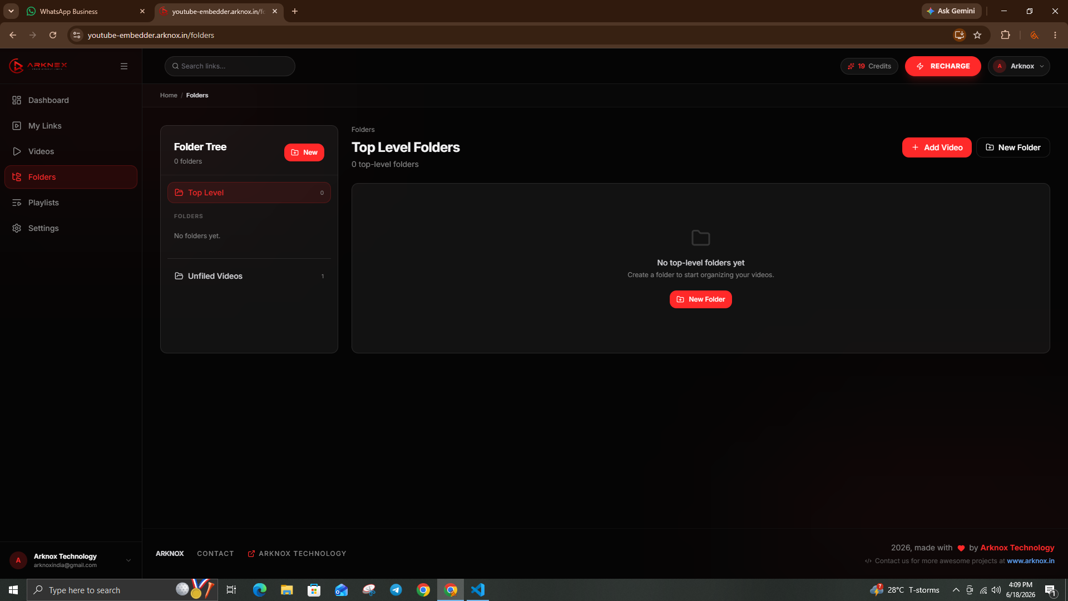Click New Folder button in header
Image resolution: width=1068 pixels, height=601 pixels.
tap(1013, 147)
